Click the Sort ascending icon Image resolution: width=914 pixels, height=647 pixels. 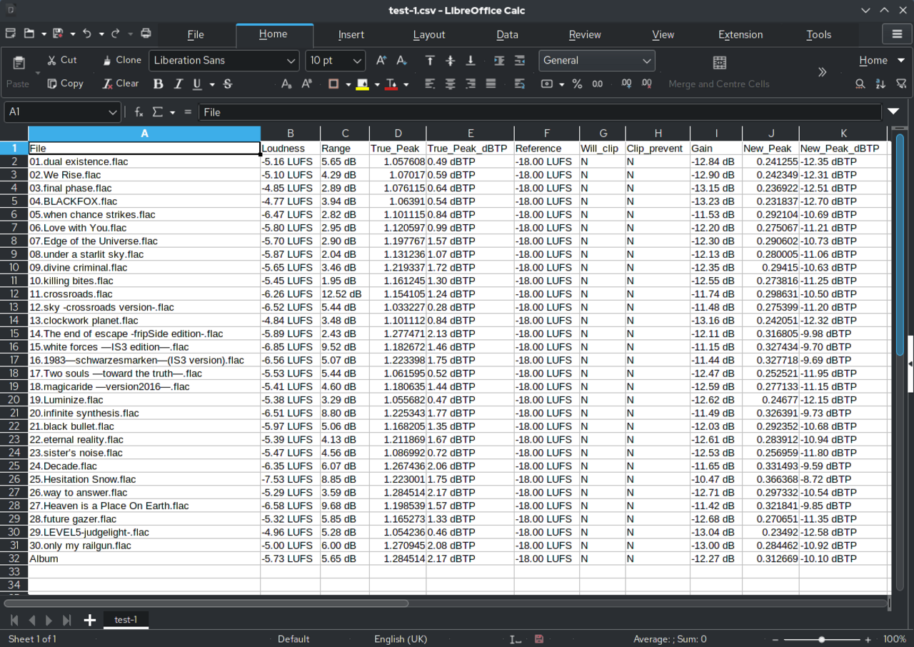879,84
